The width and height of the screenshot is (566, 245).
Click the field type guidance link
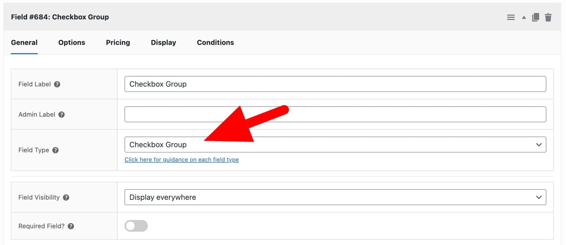pos(182,160)
